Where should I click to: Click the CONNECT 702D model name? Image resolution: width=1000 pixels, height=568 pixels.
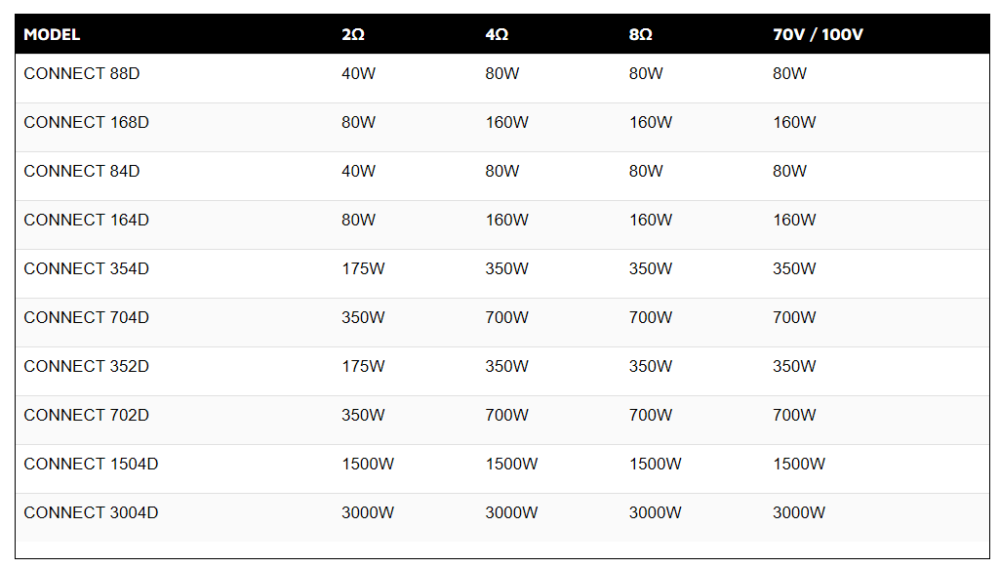86,416
